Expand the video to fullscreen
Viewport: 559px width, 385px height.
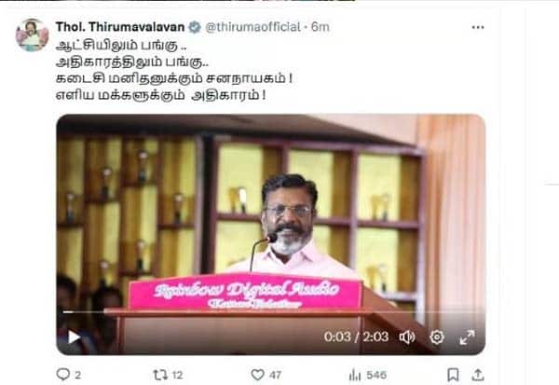tap(467, 337)
